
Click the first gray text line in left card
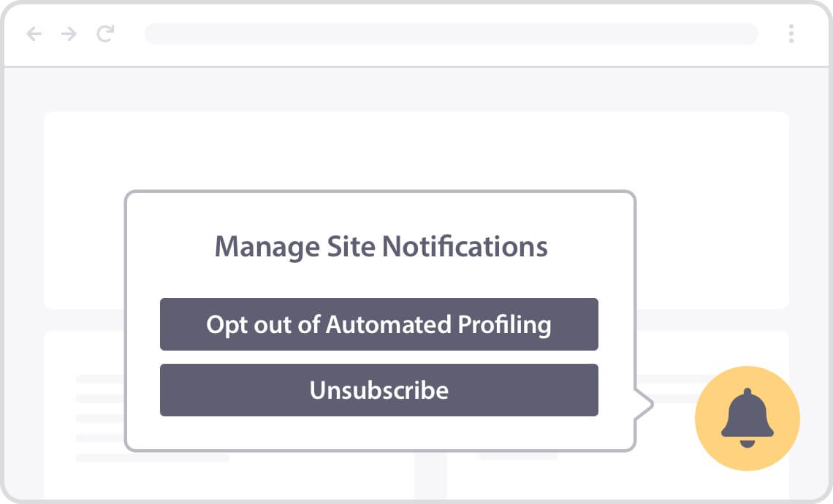pyautogui.click(x=100, y=378)
